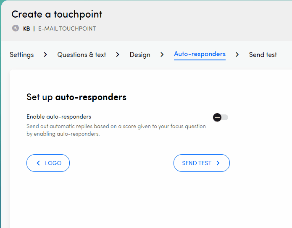Click the chevron arrow after Design
Viewport: 292px width, 228px height.
(162, 54)
